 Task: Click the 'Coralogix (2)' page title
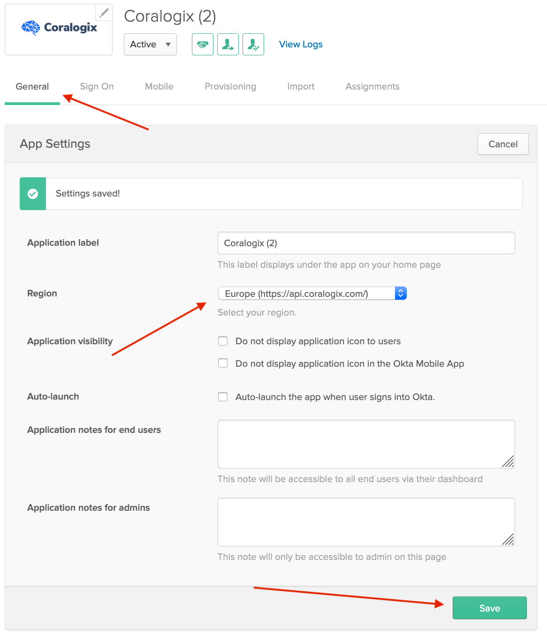pyautogui.click(x=170, y=16)
